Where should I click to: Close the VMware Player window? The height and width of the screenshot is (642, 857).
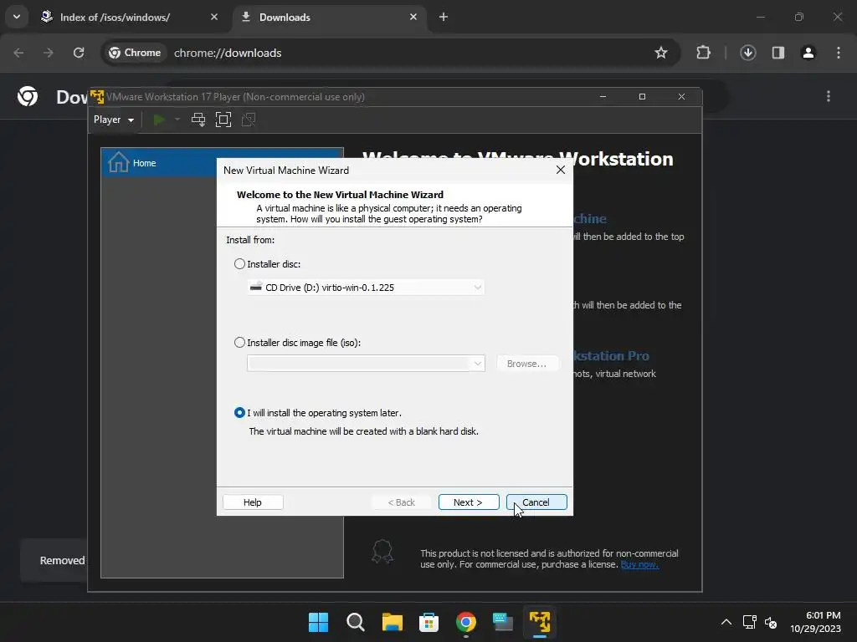click(x=681, y=97)
